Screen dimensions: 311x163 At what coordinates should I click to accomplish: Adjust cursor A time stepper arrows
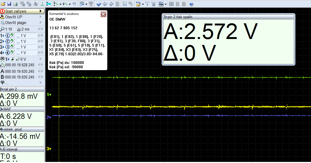coord(40,71)
